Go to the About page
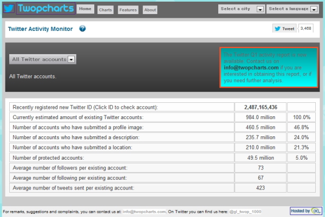The image size is (325, 217). (150, 10)
